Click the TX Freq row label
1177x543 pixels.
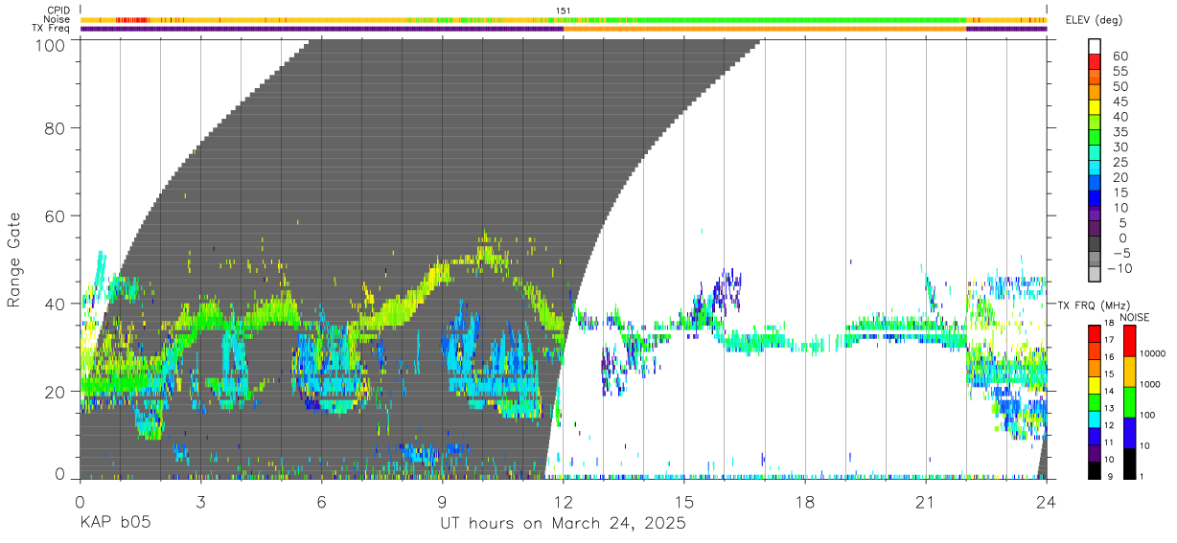point(51,29)
